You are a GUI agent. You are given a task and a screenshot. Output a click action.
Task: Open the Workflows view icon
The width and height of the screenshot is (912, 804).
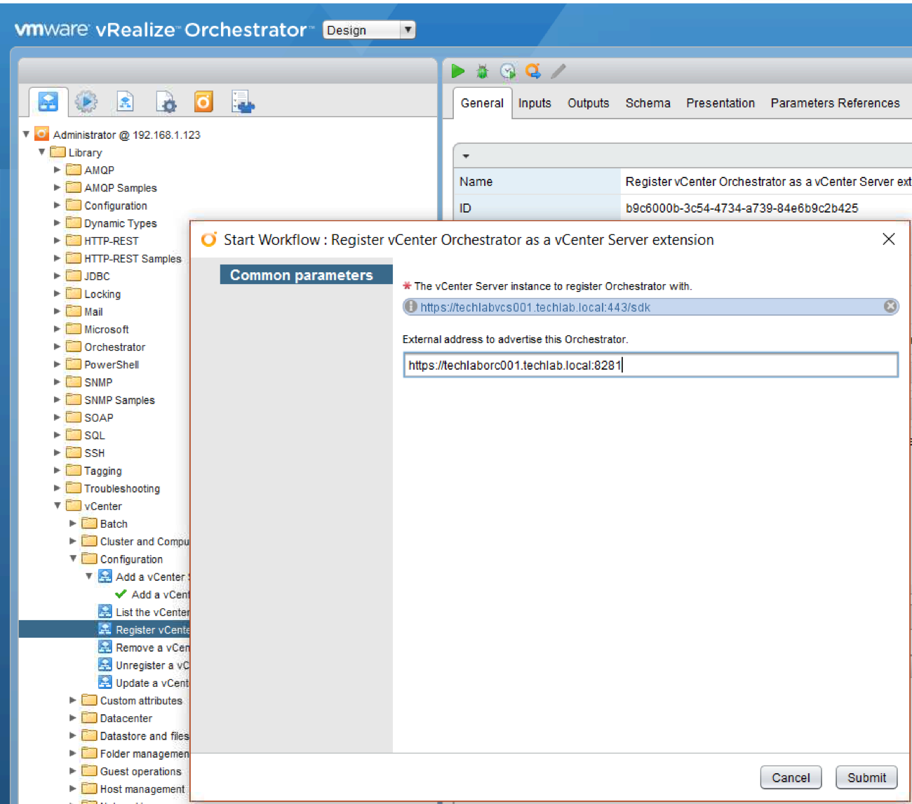pos(48,102)
